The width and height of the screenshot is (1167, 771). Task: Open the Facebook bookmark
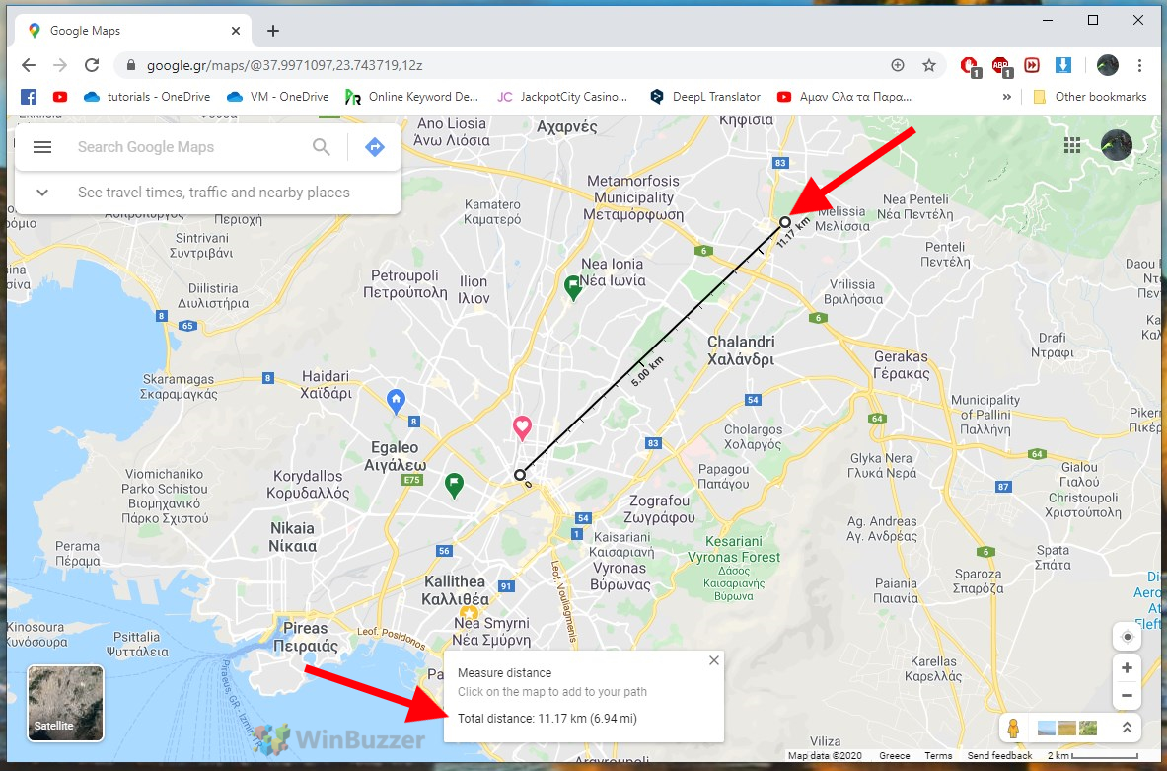point(29,97)
